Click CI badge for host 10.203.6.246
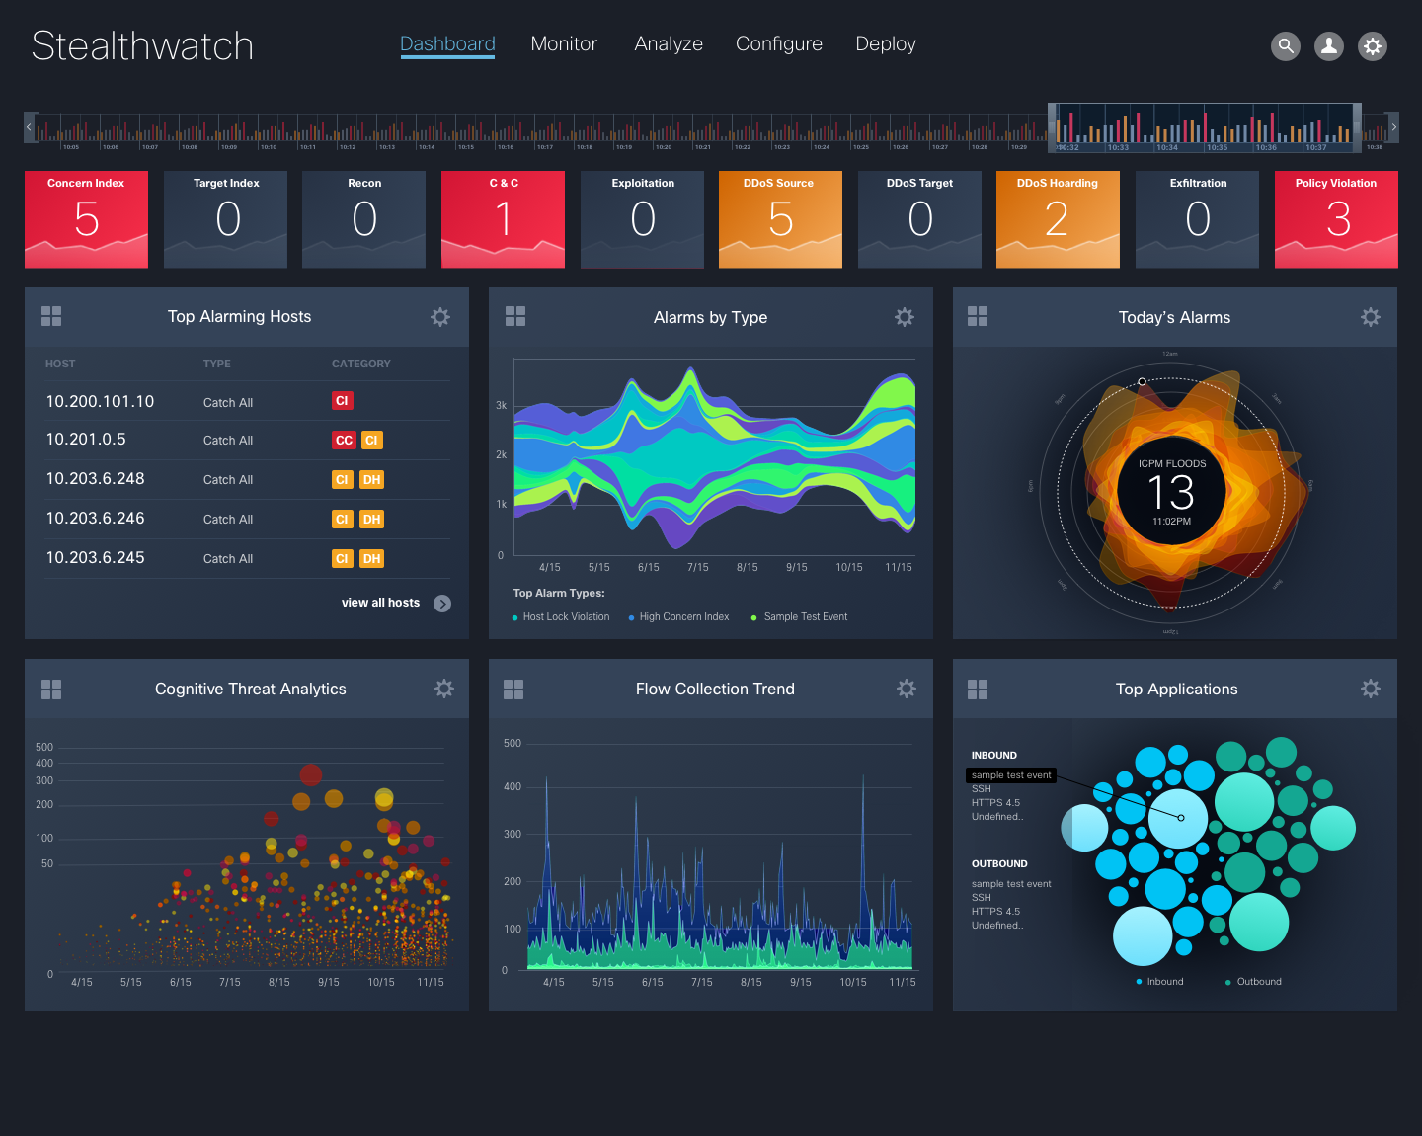Image resolution: width=1422 pixels, height=1136 pixels. (342, 520)
